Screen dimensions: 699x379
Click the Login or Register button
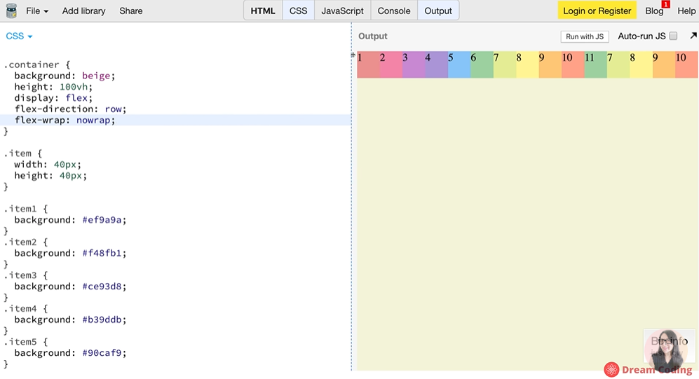click(597, 11)
